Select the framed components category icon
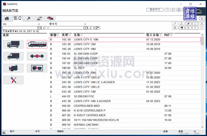Image resolution: width=207 pixels, height=136 pixels. click(37, 68)
